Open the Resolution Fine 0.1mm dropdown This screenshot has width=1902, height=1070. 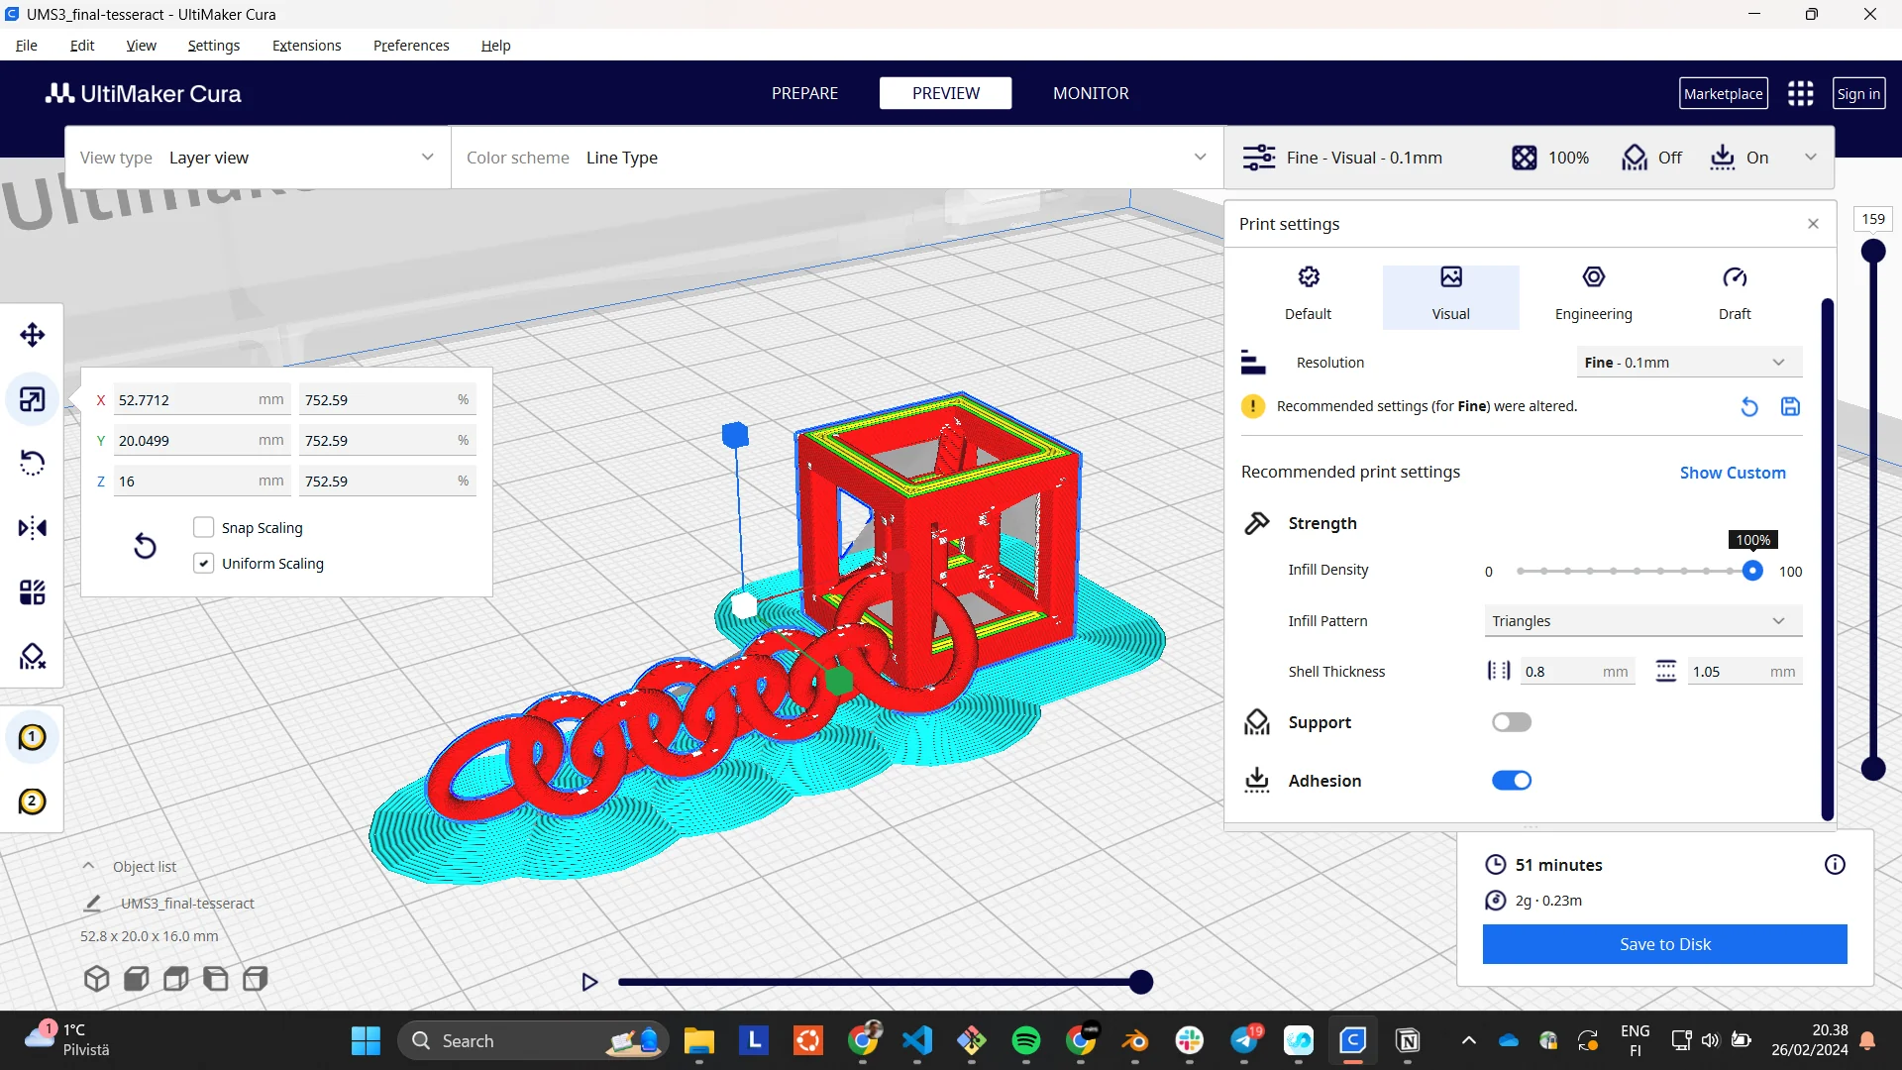click(x=1688, y=363)
